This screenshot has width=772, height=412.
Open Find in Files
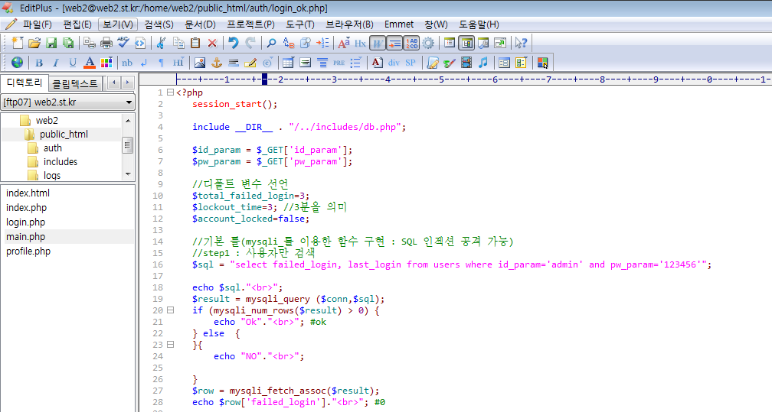pyautogui.click(x=306, y=44)
